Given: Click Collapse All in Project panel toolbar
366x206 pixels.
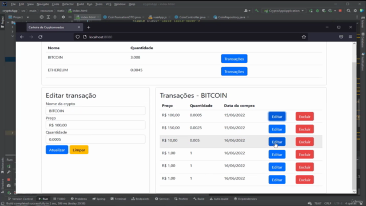Looking at the screenshot, I should point(55,17).
